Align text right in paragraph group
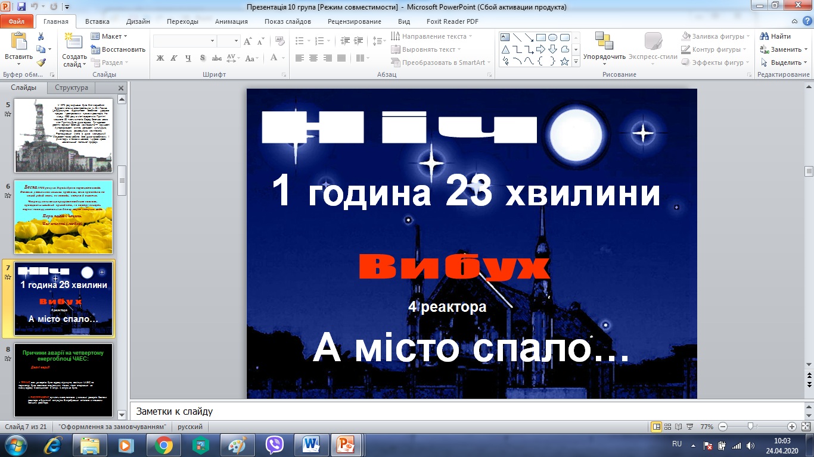This screenshot has height=457, width=814. (327, 58)
